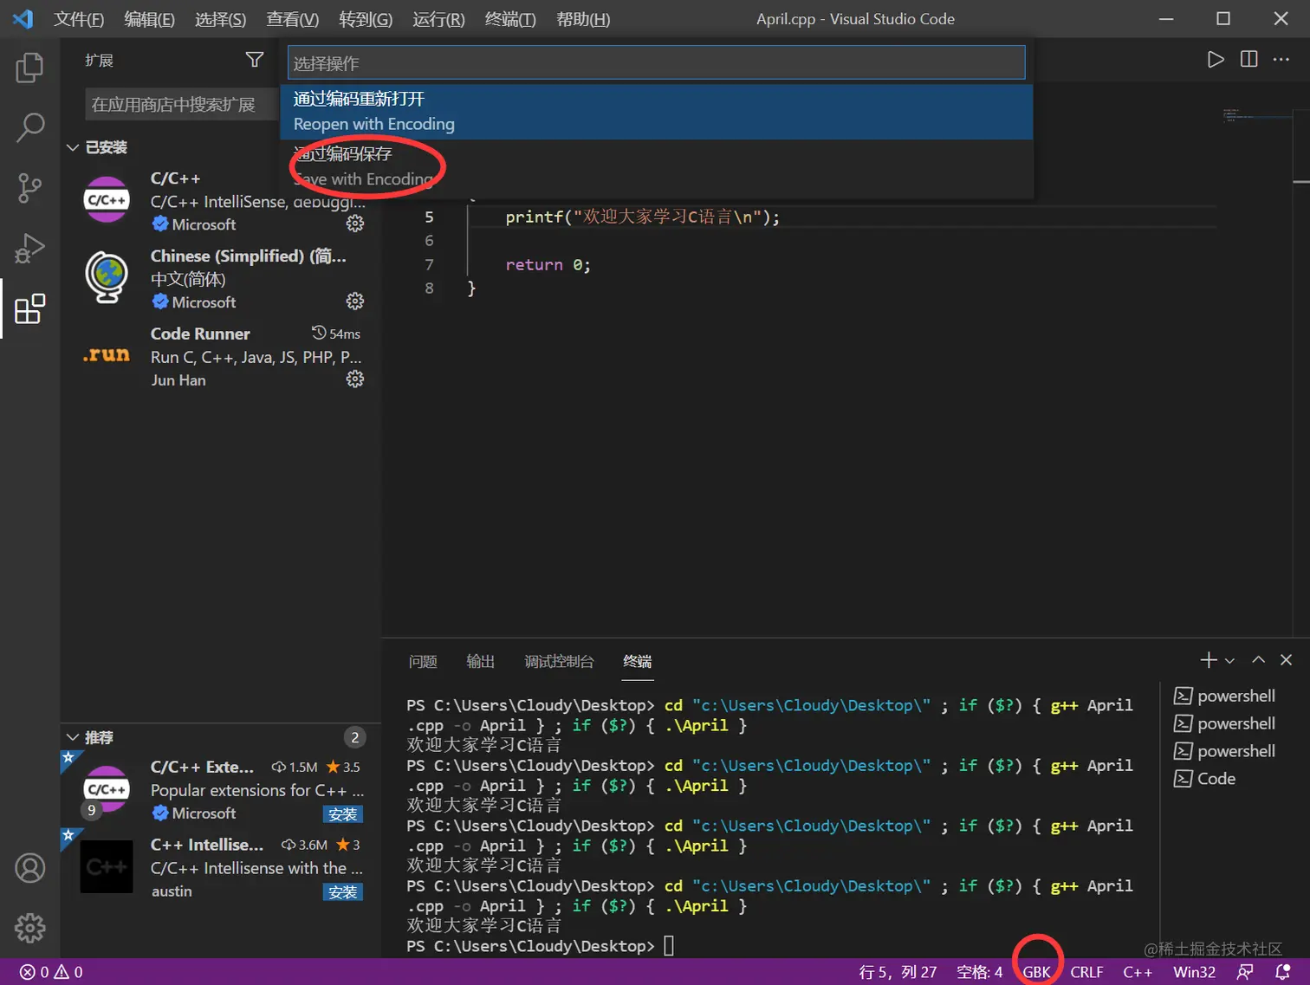This screenshot has width=1310, height=985.
Task: Open the Manage gear at activity bar bottom
Action: (29, 928)
